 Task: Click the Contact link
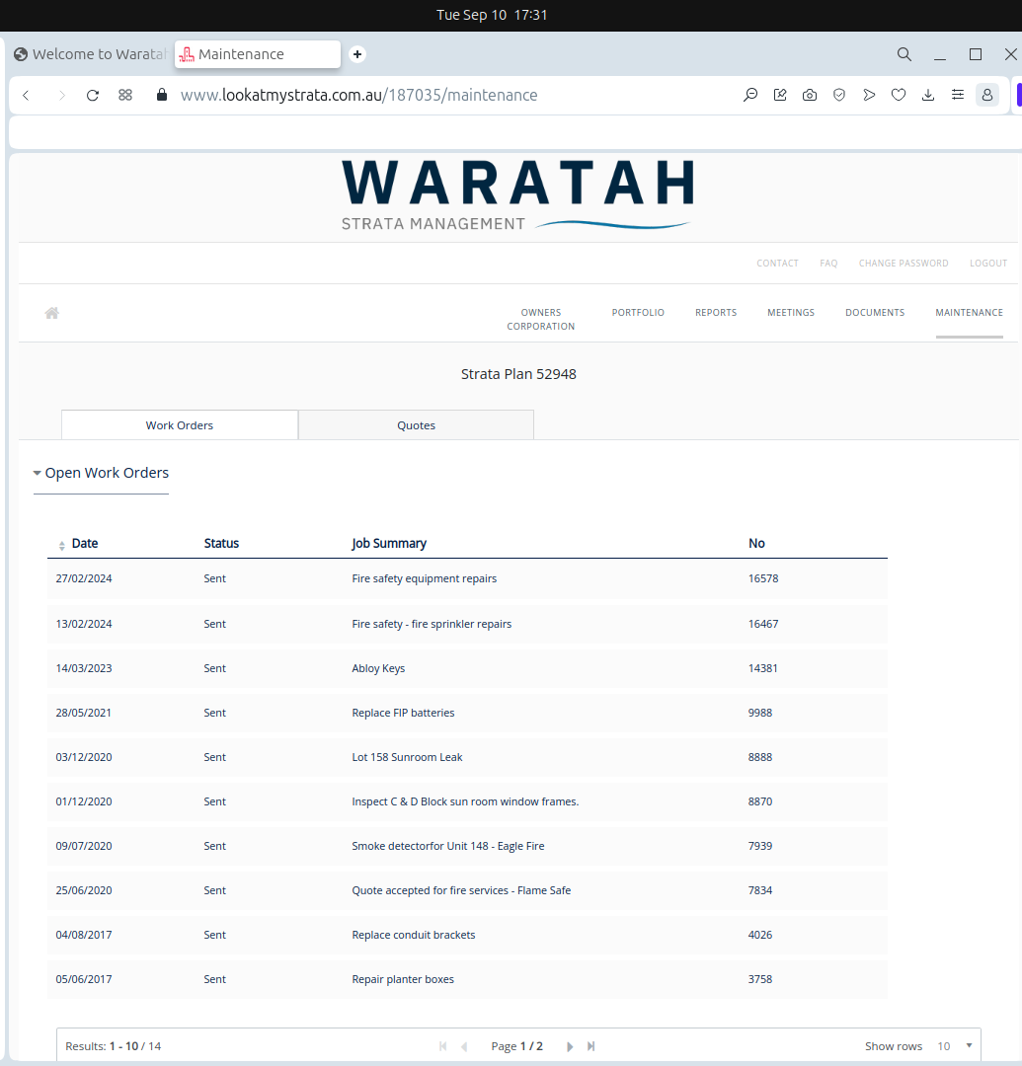pos(777,264)
